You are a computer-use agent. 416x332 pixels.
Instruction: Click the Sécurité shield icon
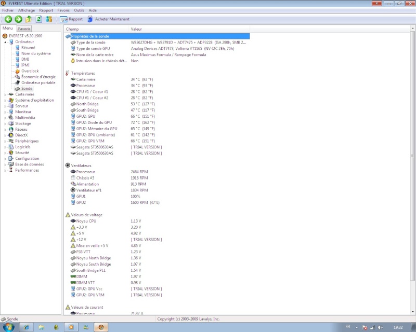click(11, 153)
